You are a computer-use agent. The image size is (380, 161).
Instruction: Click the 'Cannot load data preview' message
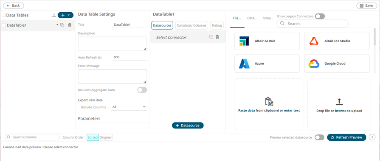tap(41, 147)
